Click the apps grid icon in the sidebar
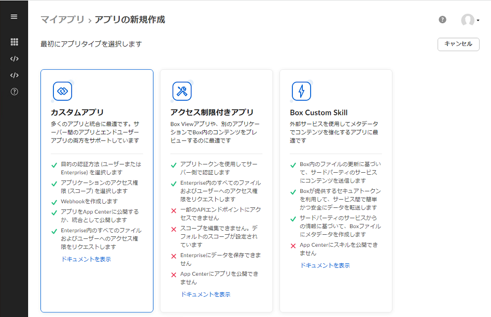491x317 pixels. [x=14, y=41]
